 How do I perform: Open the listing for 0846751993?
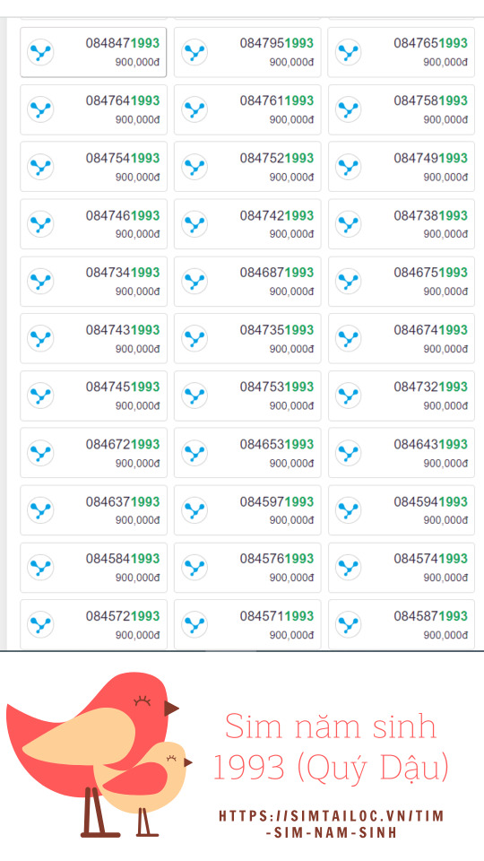(431, 273)
